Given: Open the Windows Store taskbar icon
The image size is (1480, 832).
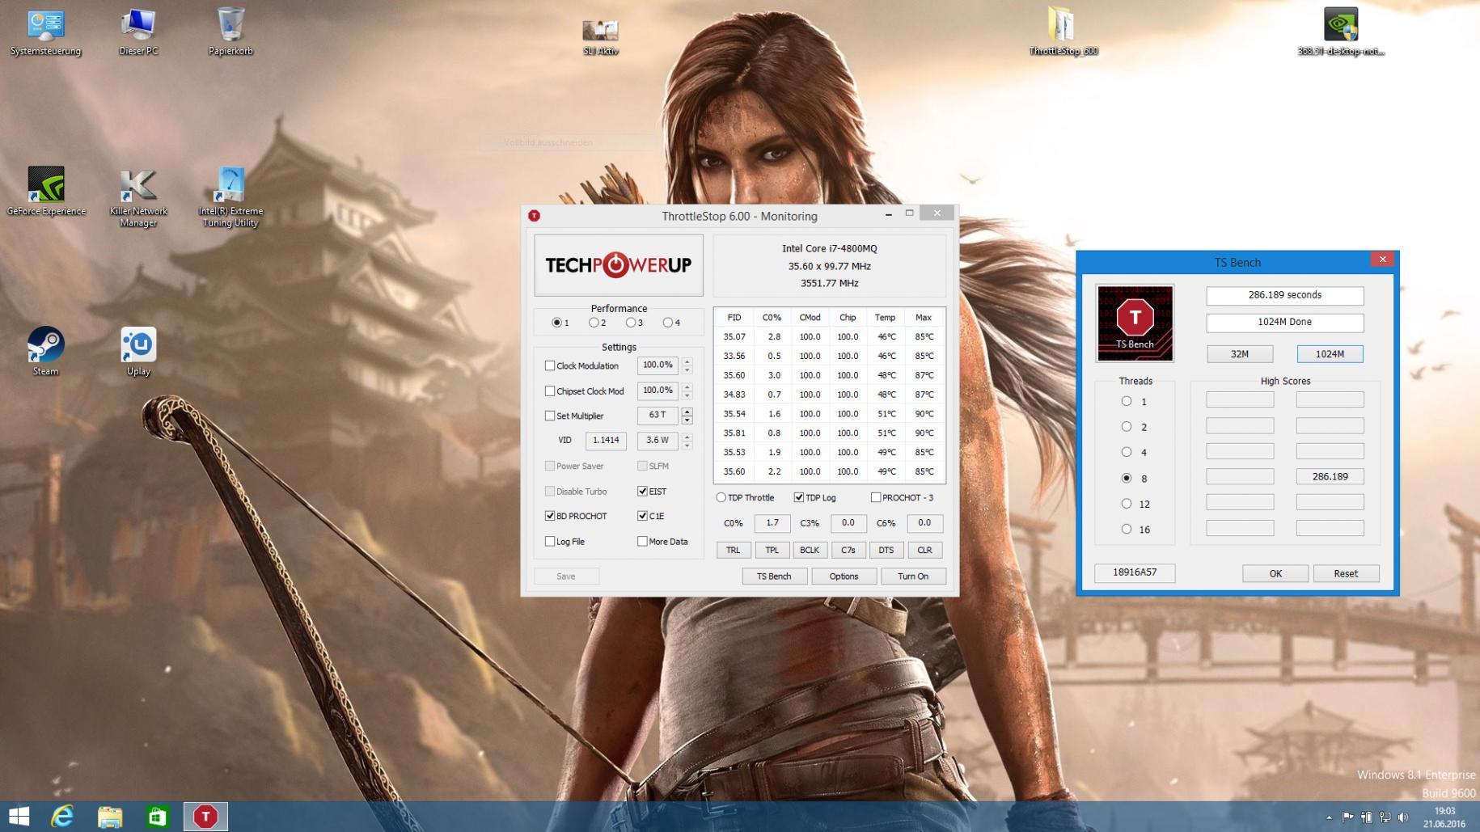Looking at the screenshot, I should coord(157,817).
